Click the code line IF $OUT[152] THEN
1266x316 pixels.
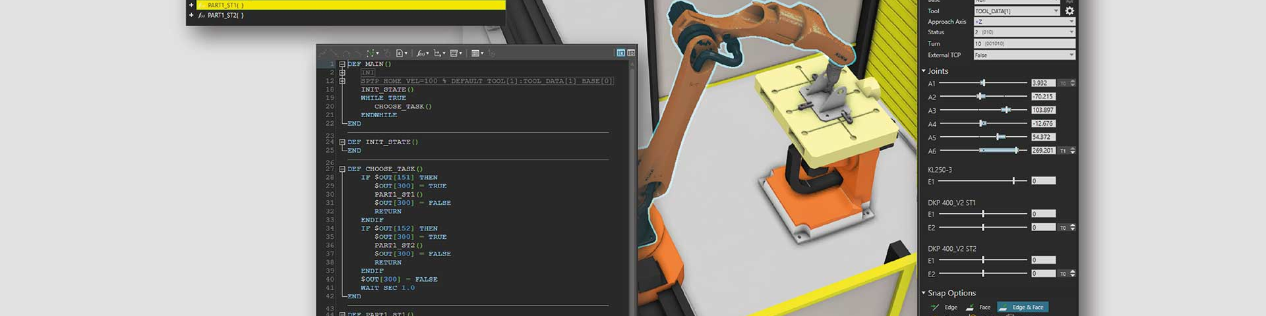click(399, 228)
